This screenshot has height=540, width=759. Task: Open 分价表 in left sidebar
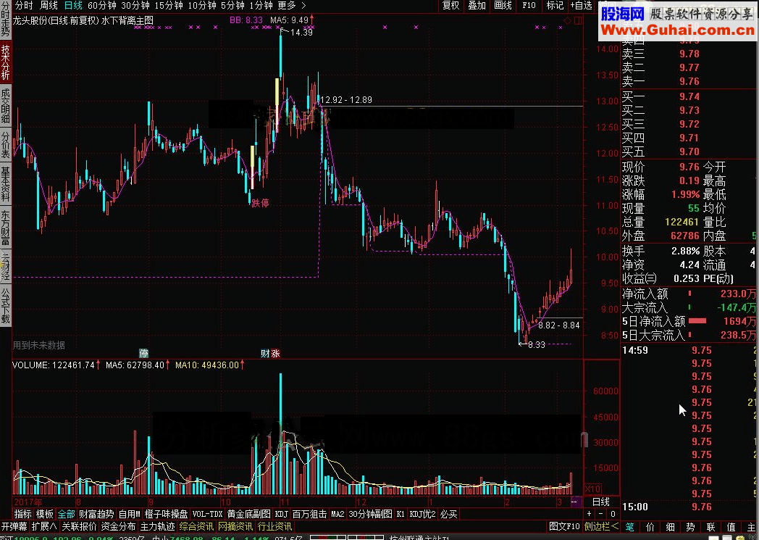(5, 145)
